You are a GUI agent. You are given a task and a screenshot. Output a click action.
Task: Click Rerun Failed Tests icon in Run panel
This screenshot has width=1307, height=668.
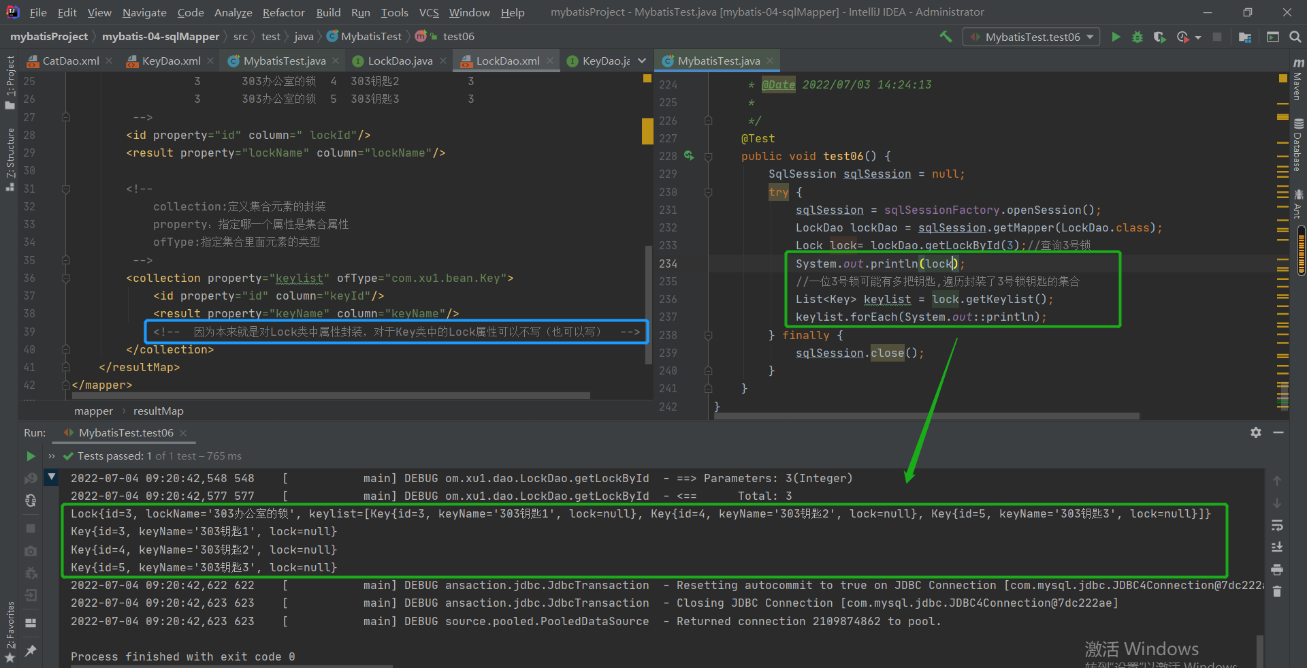(31, 479)
